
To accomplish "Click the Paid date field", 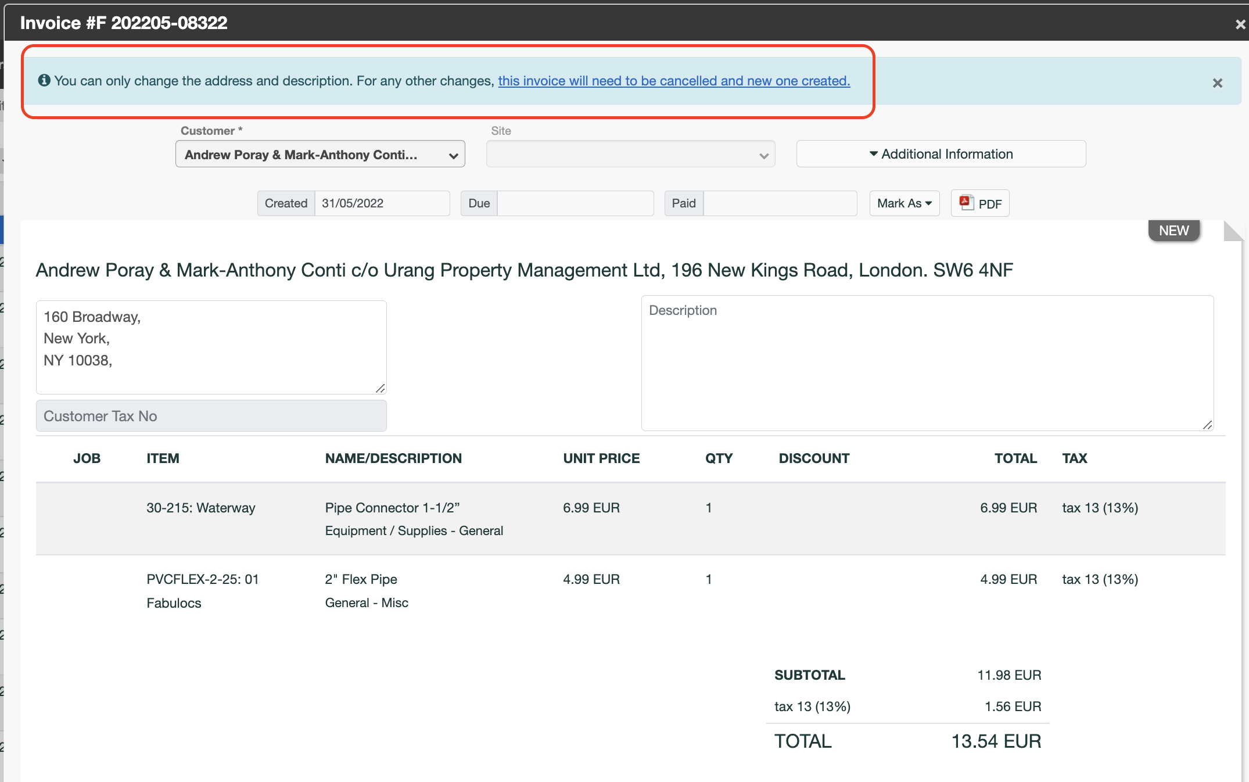I will [x=780, y=203].
